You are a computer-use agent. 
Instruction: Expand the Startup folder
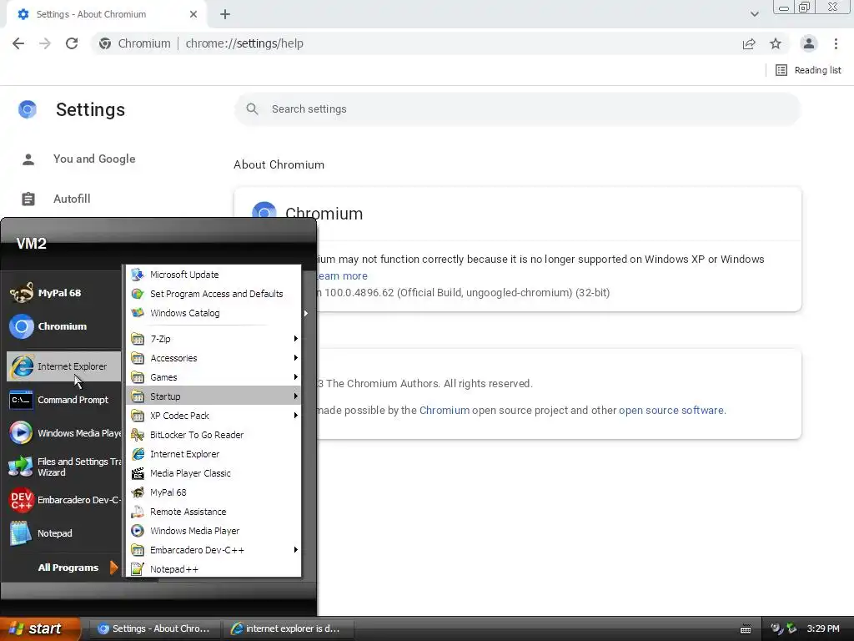(x=213, y=396)
